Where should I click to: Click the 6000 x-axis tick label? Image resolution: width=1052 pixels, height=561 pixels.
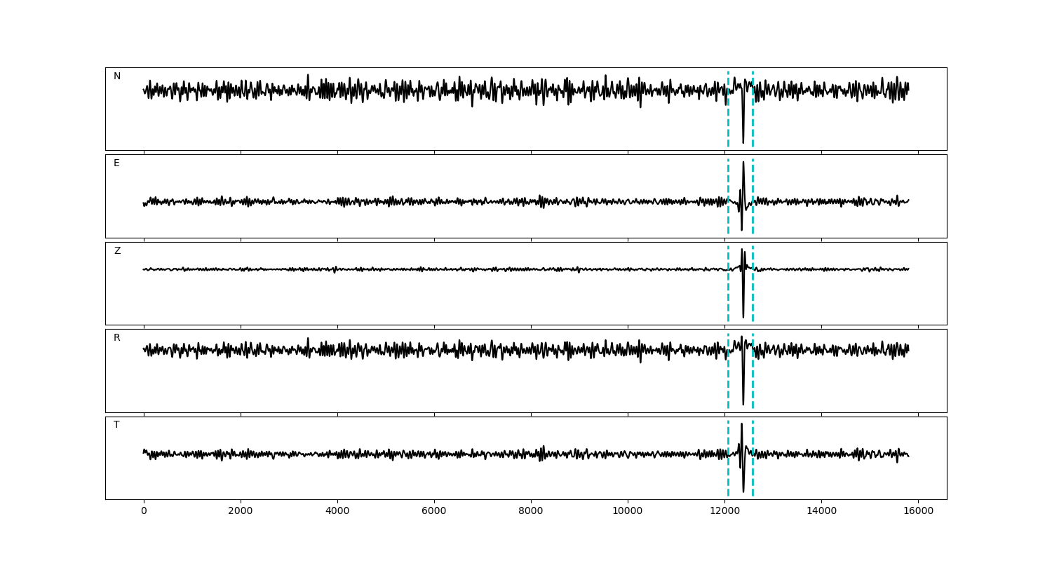point(434,511)
